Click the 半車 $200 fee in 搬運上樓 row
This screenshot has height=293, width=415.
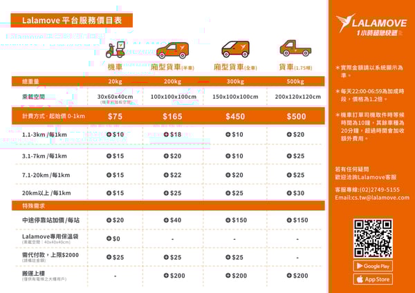point(174,276)
